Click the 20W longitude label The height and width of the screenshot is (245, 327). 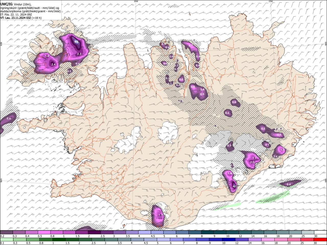(x=136, y=1)
